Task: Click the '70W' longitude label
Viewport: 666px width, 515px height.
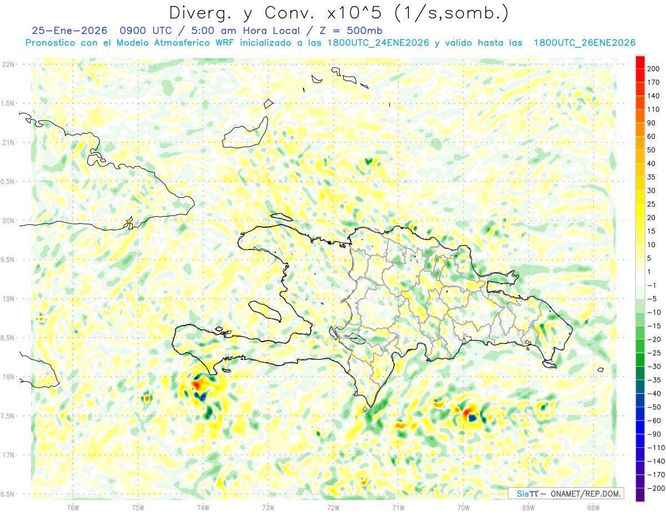Action: 463,507
